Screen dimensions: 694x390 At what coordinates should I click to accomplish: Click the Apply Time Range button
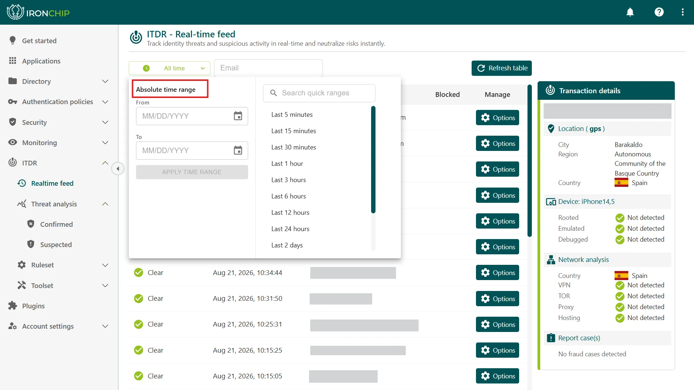[192, 172]
